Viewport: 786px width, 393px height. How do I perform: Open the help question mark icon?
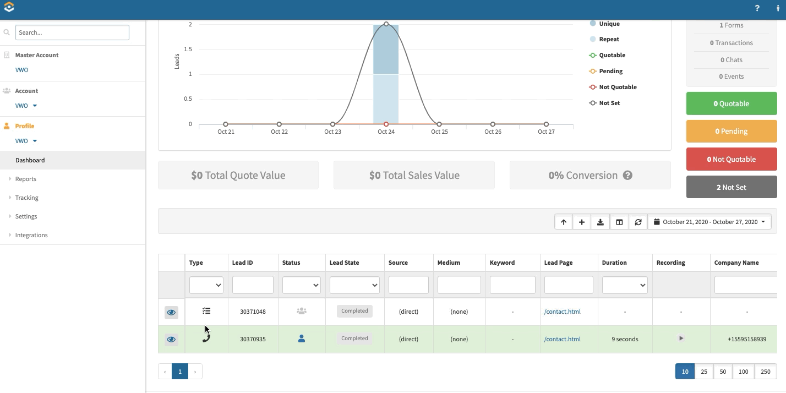(757, 8)
